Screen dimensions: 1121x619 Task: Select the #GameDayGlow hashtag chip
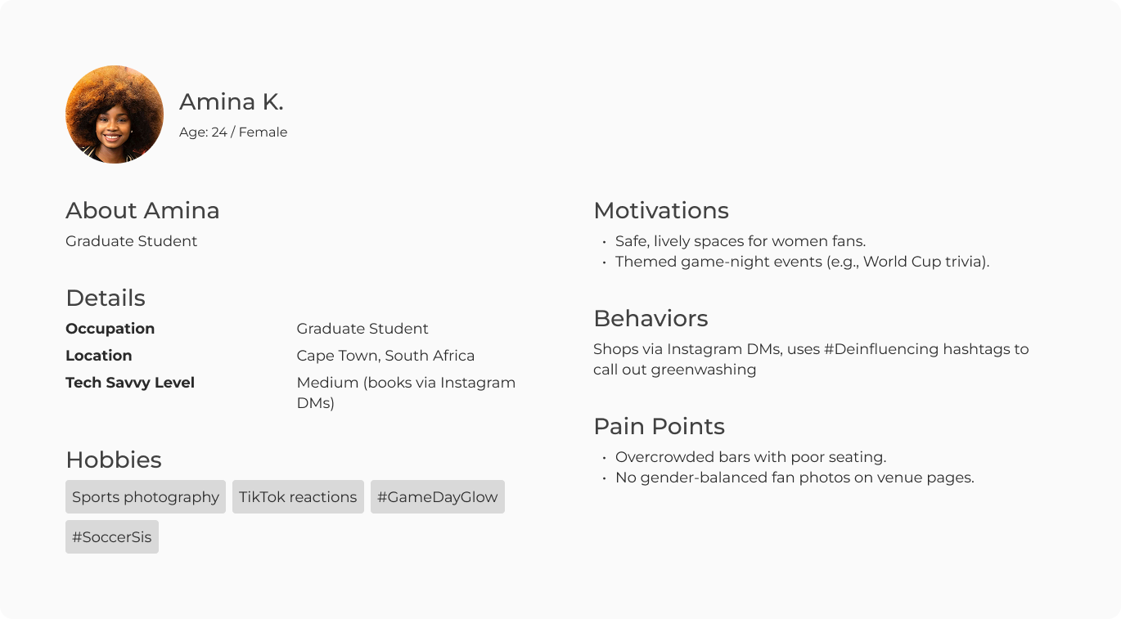437,497
